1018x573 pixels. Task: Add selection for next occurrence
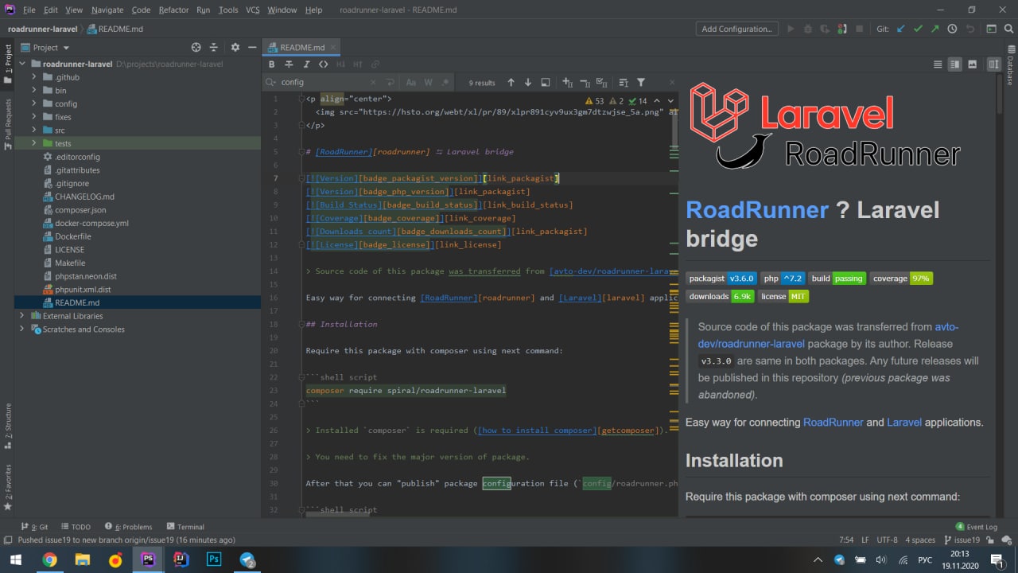(x=567, y=82)
